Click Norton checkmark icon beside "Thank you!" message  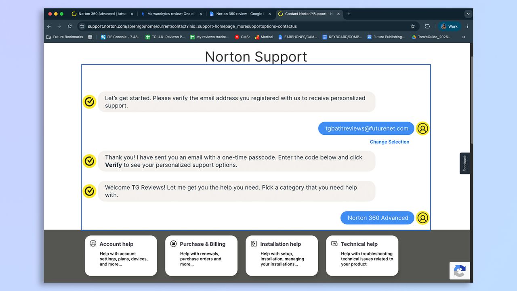tap(89, 161)
